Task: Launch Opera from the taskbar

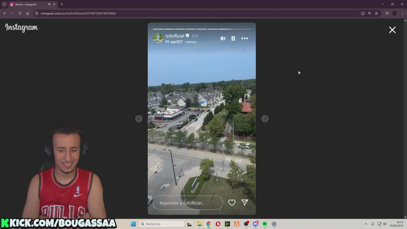Action: tap(218, 224)
